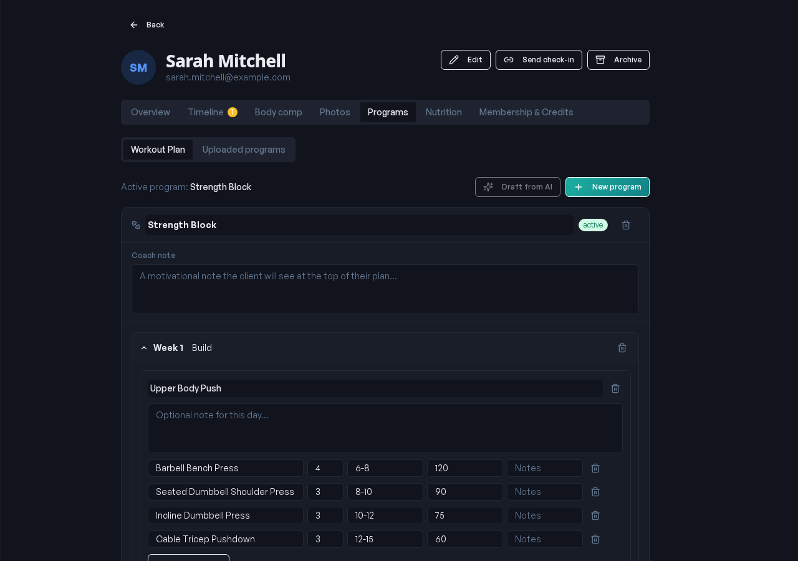Click the 60 value field
This screenshot has width=798, height=561.
point(465,539)
